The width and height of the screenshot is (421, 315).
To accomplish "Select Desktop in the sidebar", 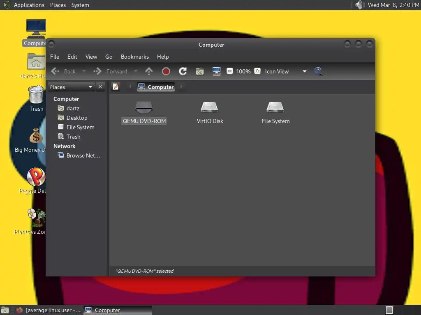I will (77, 118).
